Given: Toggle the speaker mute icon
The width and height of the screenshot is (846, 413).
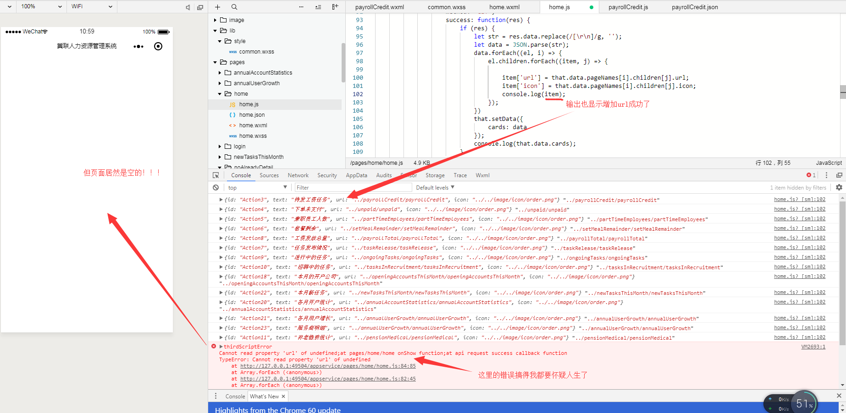Looking at the screenshot, I should click(x=187, y=7).
